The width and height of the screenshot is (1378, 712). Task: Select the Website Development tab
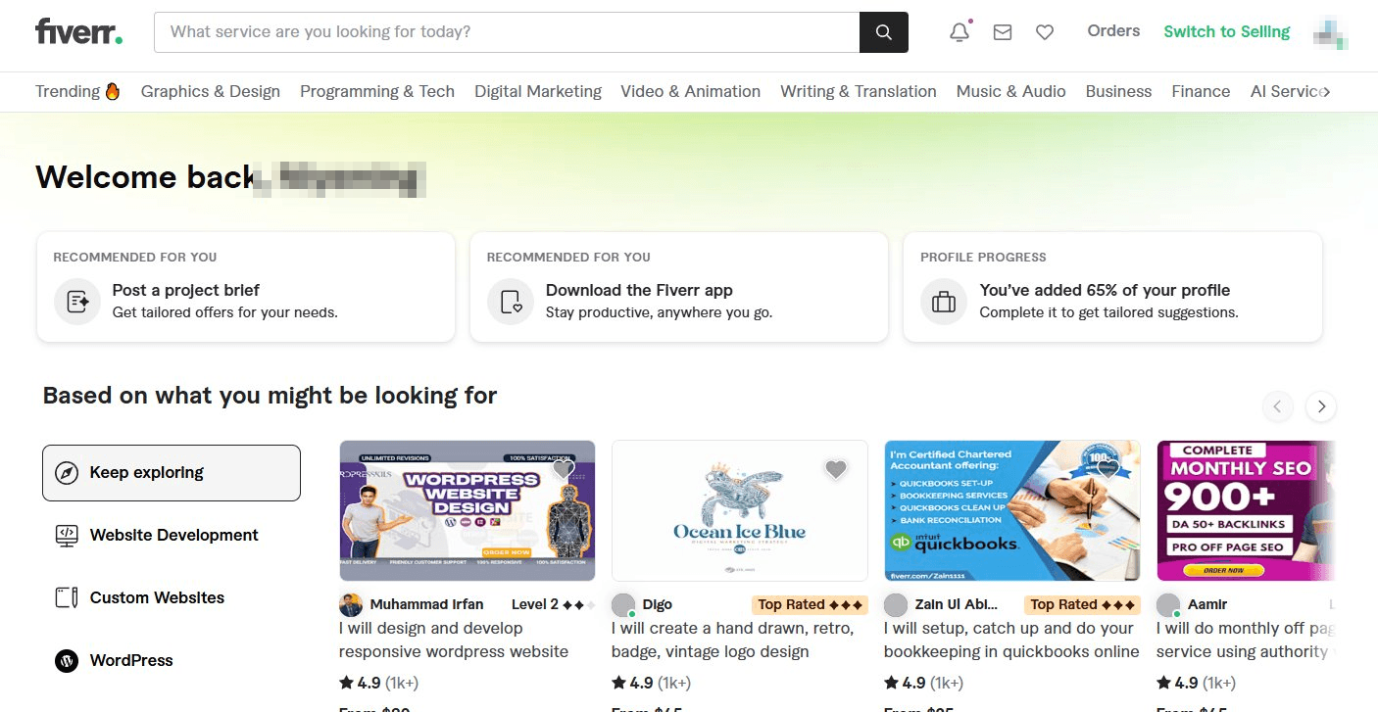point(172,536)
